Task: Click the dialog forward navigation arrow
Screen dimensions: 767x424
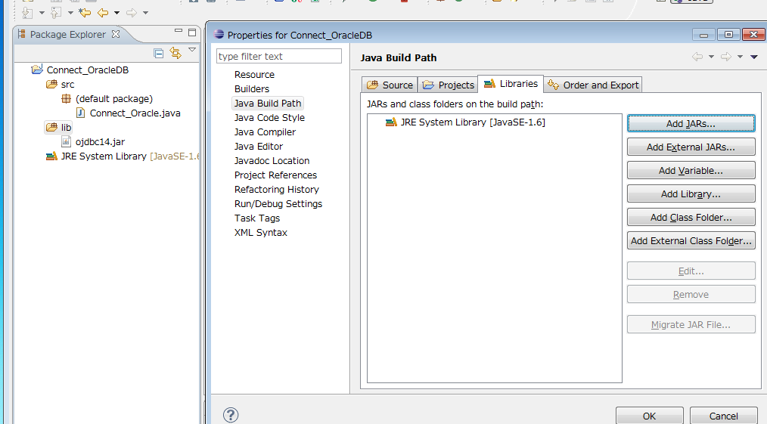Action: 726,57
